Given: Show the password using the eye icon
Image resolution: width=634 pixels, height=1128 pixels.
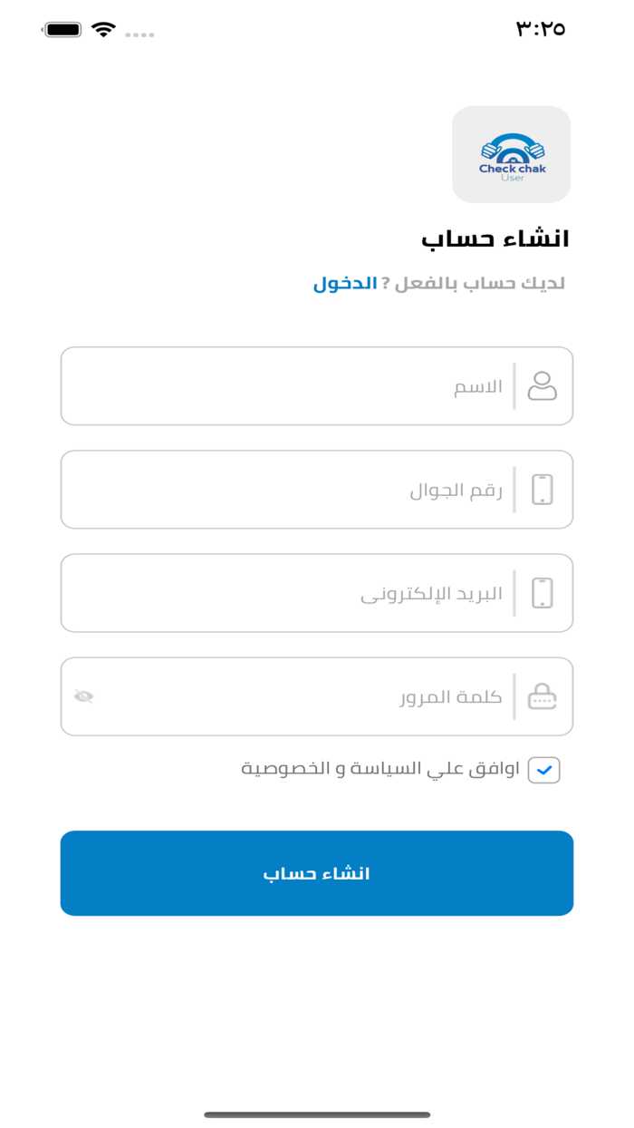Looking at the screenshot, I should pyautogui.click(x=84, y=695).
